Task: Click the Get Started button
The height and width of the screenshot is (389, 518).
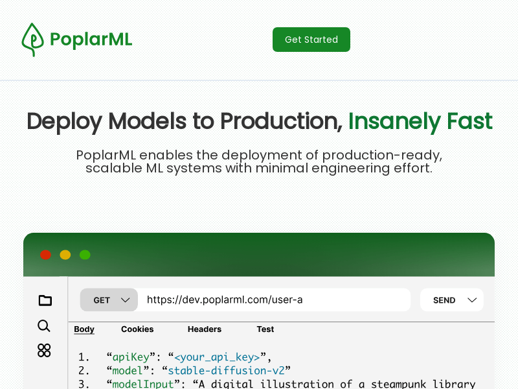Action: pyautogui.click(x=311, y=40)
